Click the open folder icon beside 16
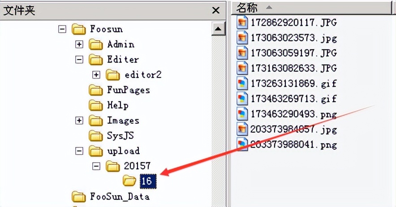The height and width of the screenshot is (207, 396). [x=129, y=181]
